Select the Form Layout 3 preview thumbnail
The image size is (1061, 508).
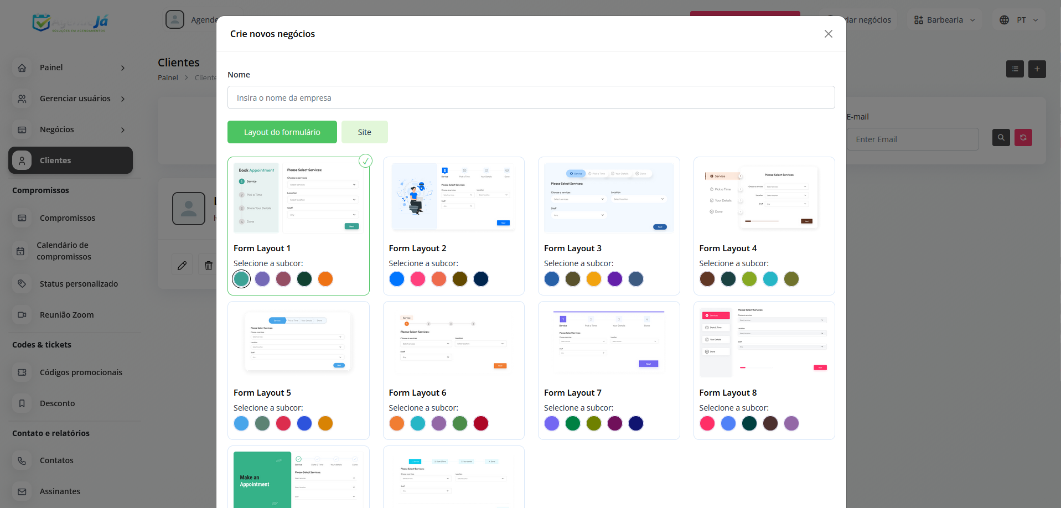pyautogui.click(x=609, y=198)
